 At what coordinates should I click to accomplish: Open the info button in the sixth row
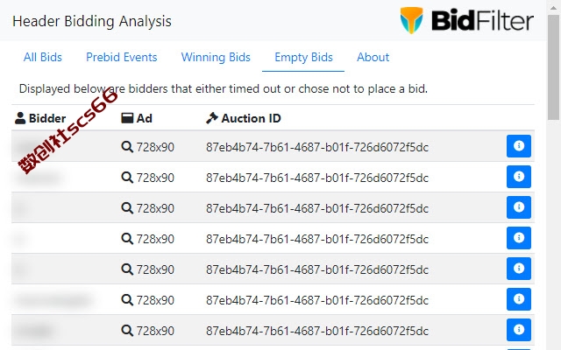pos(518,299)
